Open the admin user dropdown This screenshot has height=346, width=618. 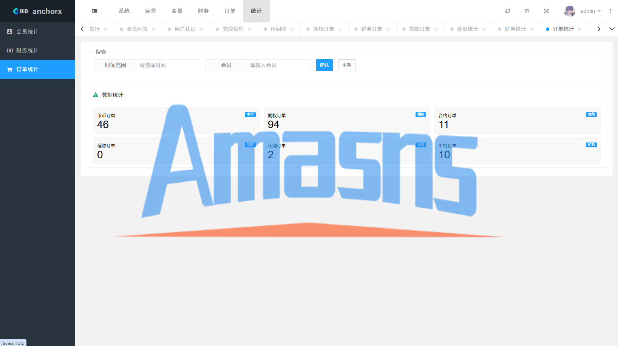[x=590, y=11]
